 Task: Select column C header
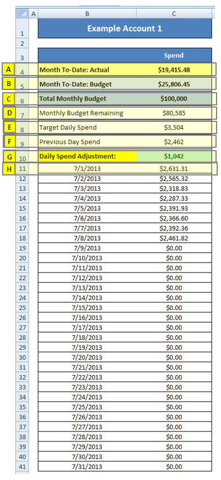[174, 13]
